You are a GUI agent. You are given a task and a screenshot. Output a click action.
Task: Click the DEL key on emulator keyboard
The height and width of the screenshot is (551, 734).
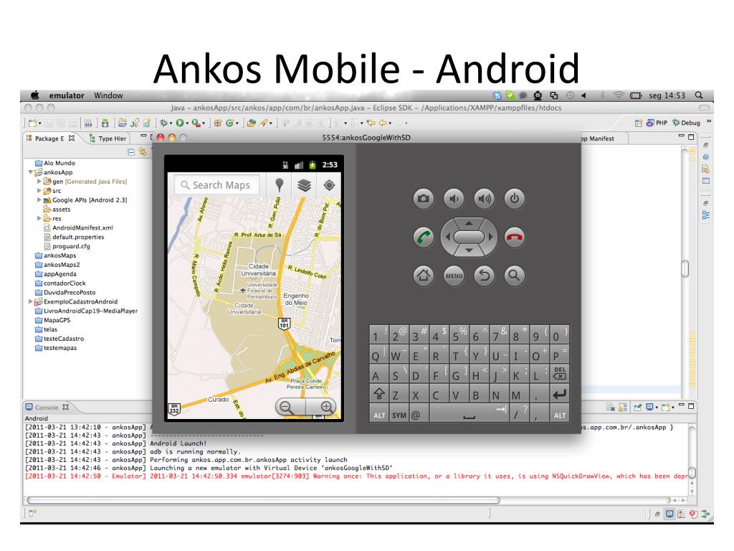(559, 375)
